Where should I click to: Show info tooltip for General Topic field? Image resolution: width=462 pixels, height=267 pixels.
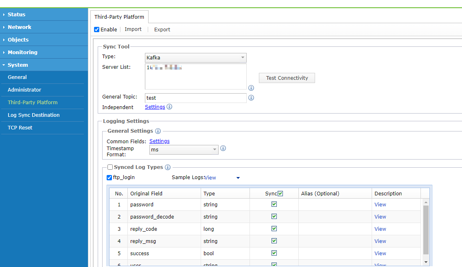[x=251, y=98]
